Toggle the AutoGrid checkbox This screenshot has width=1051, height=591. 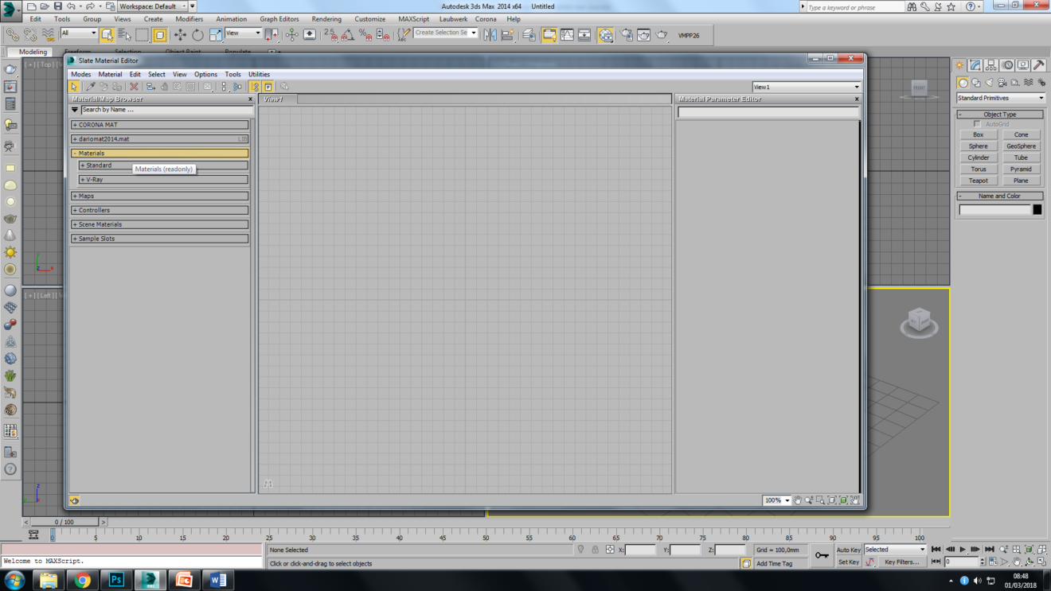(977, 124)
